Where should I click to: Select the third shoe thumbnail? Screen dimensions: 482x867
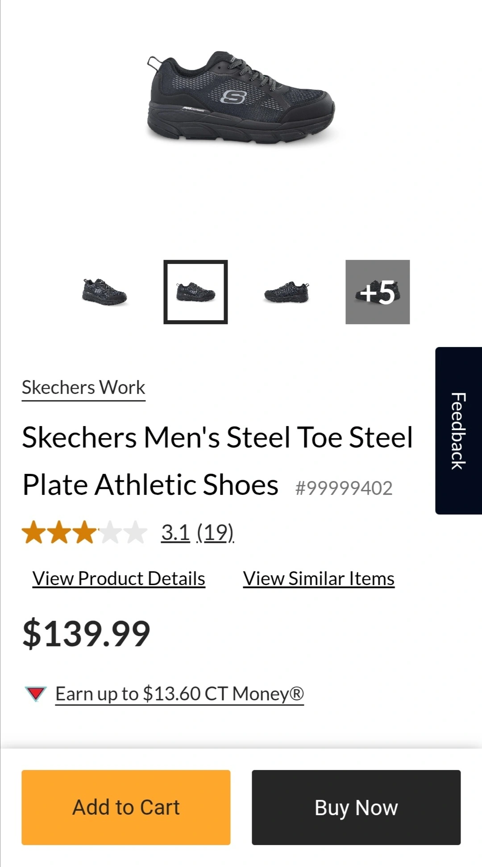point(287,292)
